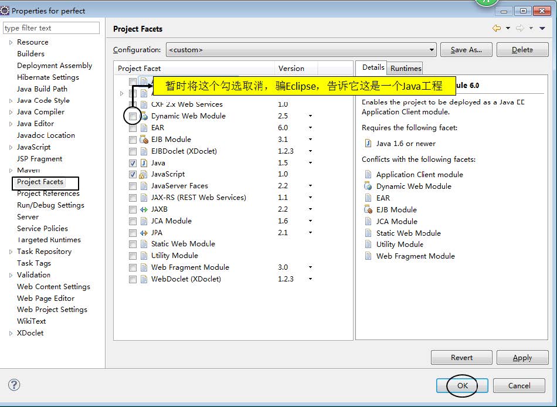Click the forward navigation arrow icon
557x407 pixels.
pyautogui.click(x=519, y=28)
